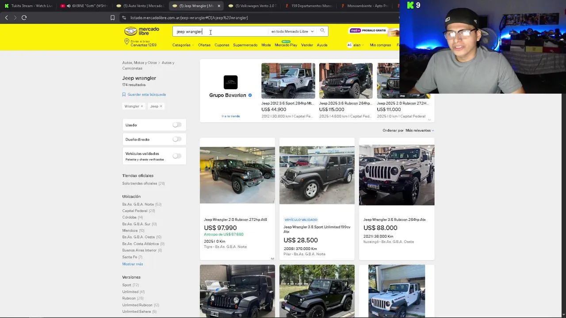This screenshot has height=318, width=566.
Task: Show more locations with Mostrar más
Action: (x=133, y=264)
